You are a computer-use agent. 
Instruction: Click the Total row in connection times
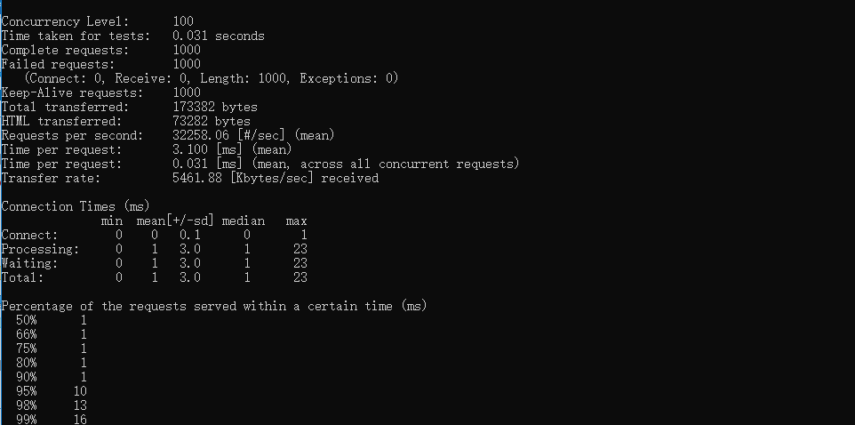coord(21,277)
